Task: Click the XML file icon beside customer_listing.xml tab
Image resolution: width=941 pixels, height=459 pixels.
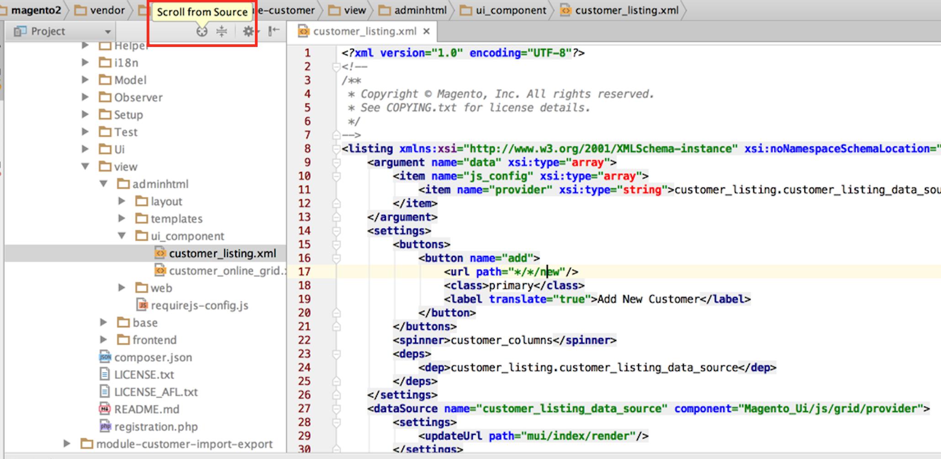Action: click(304, 31)
